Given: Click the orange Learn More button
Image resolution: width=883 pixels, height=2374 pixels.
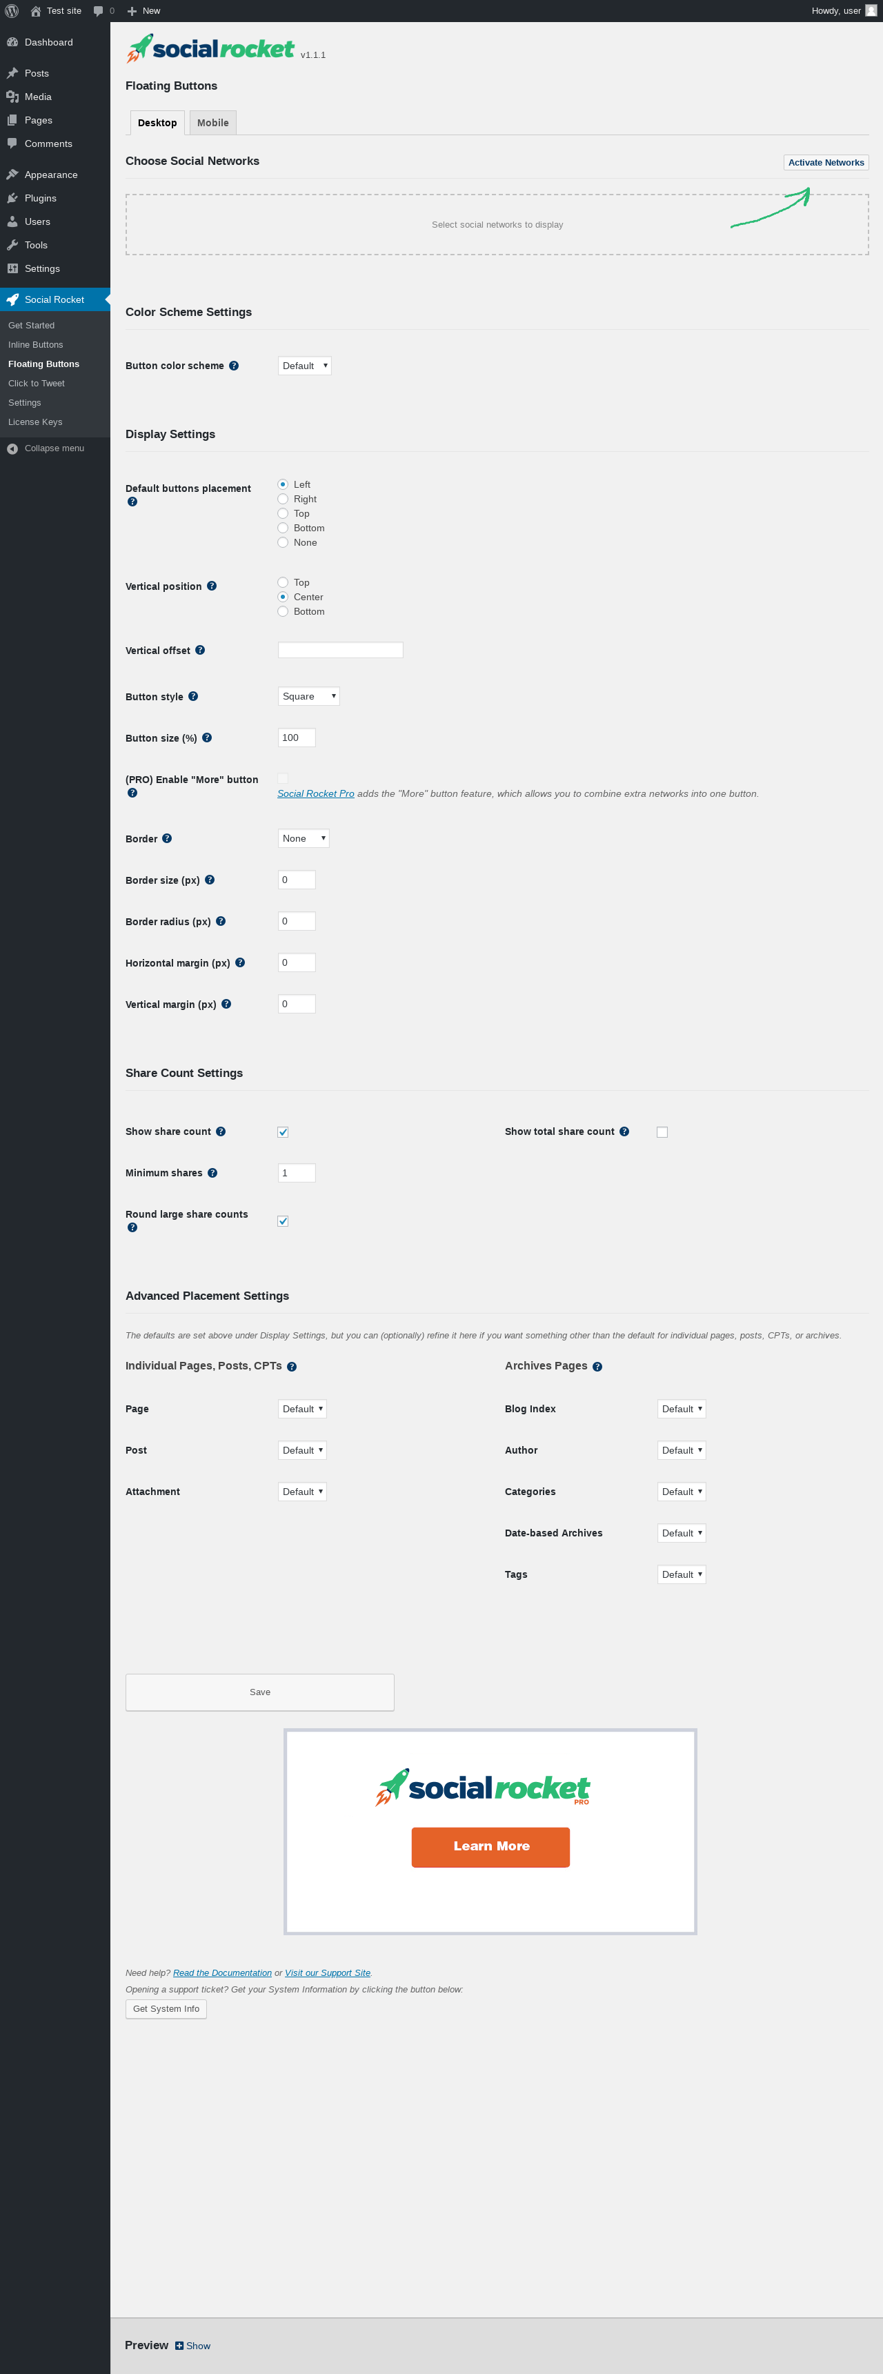Looking at the screenshot, I should point(490,1847).
